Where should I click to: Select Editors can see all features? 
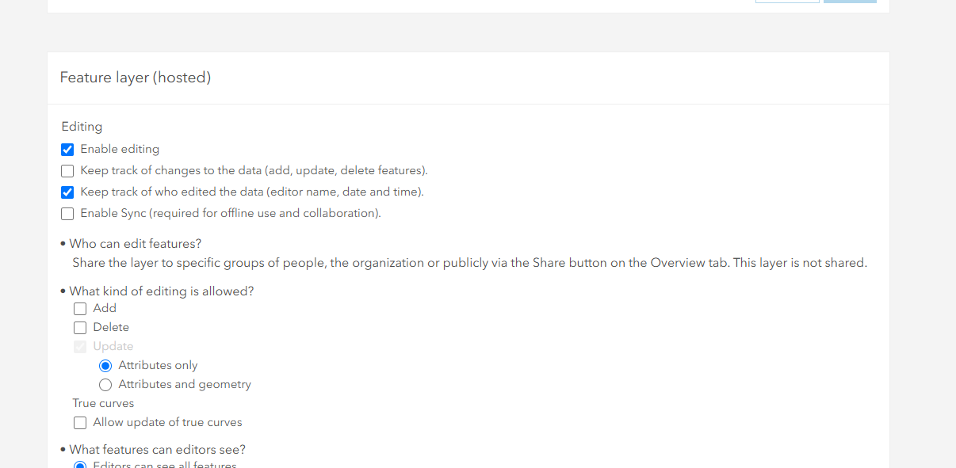click(x=80, y=465)
